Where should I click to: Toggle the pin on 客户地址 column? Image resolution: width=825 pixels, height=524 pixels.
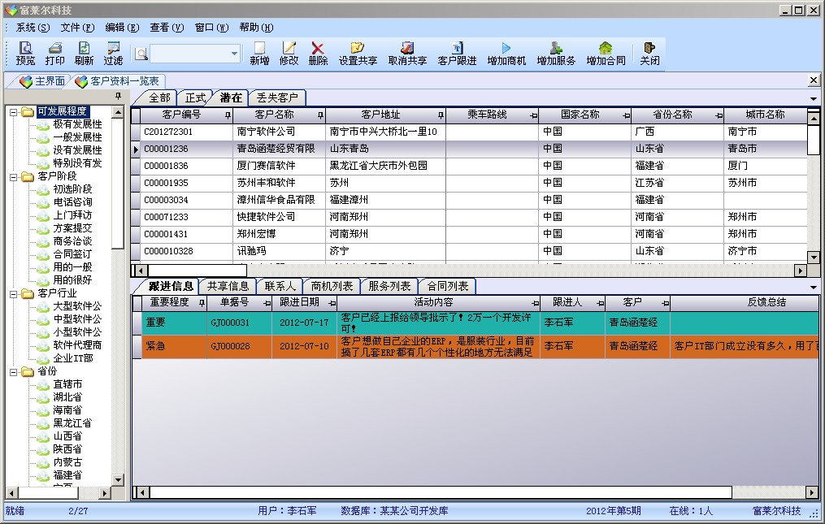click(441, 115)
